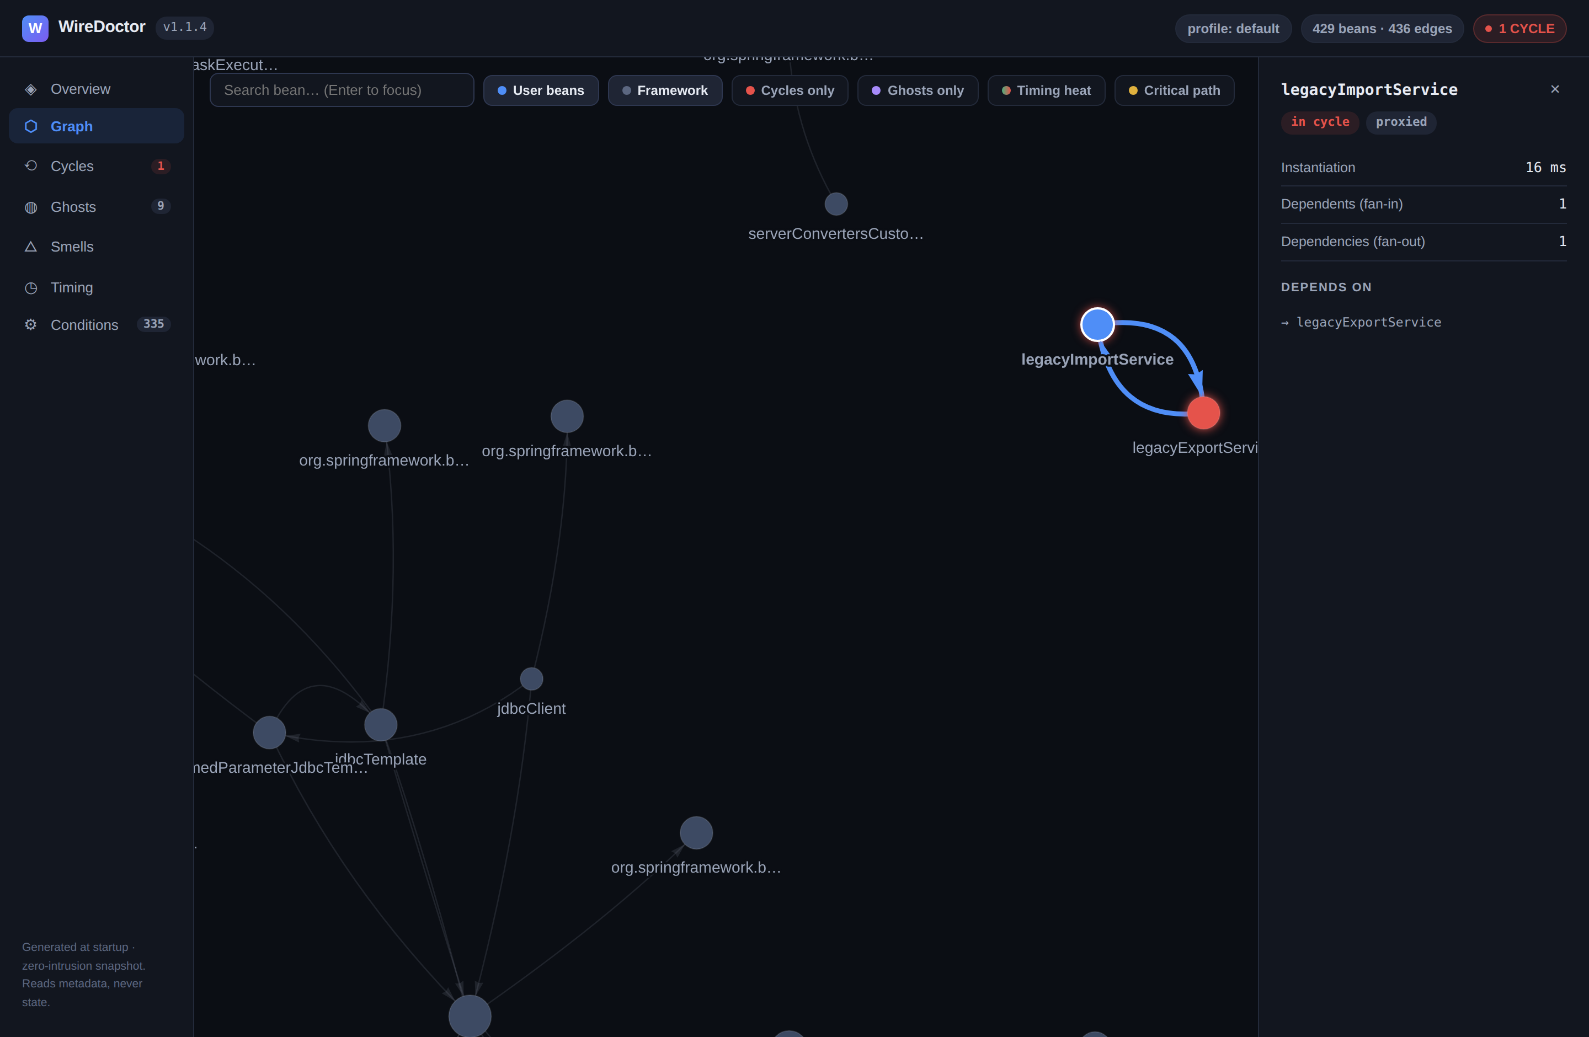The height and width of the screenshot is (1037, 1589).
Task: Switch to the Smells section
Action: [x=96, y=247]
